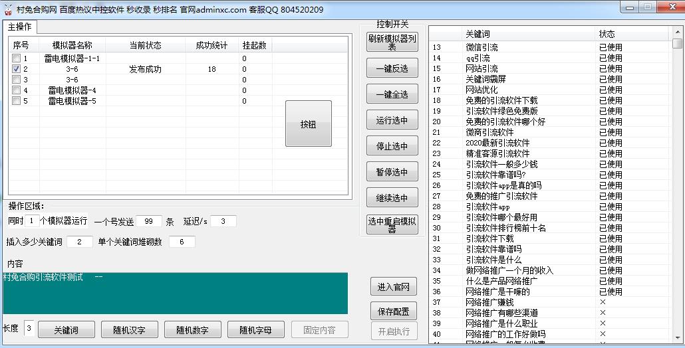Screen dimensions: 685x348
Task: Click the 成功统计 column header
Action: (212, 45)
